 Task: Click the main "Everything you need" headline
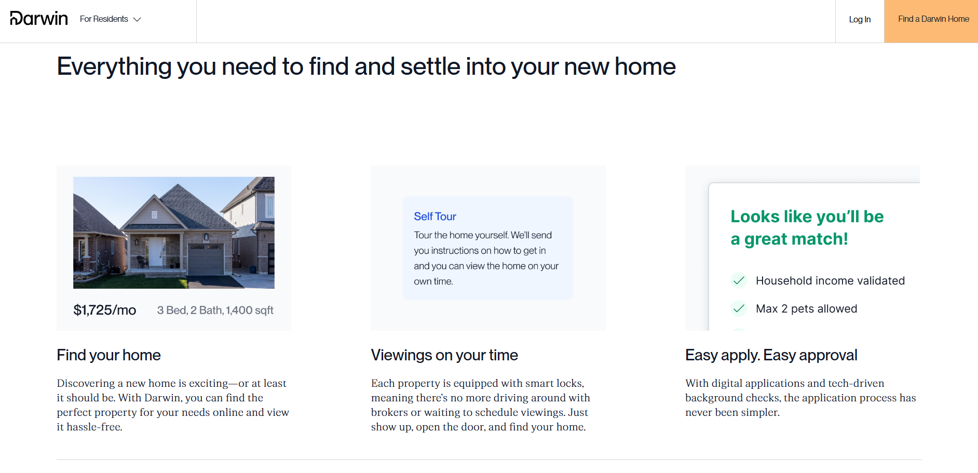(x=366, y=67)
